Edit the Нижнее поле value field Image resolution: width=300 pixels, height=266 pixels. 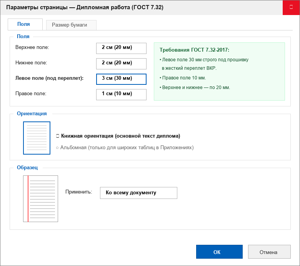coord(121,64)
